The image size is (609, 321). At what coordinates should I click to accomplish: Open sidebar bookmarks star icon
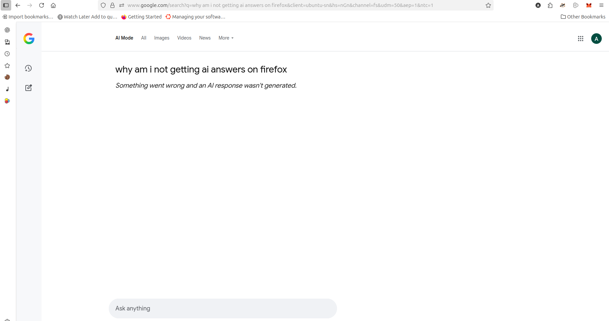7,66
